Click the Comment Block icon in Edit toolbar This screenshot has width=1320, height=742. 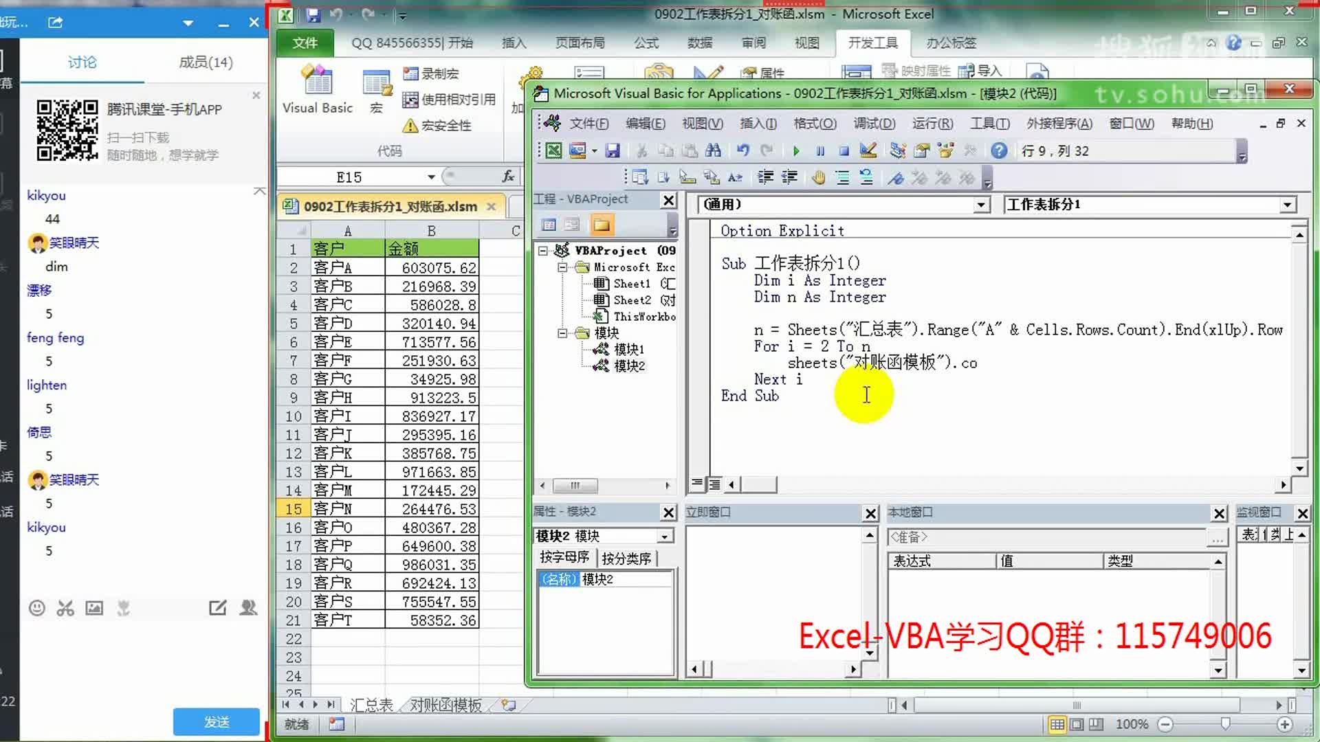tap(842, 178)
